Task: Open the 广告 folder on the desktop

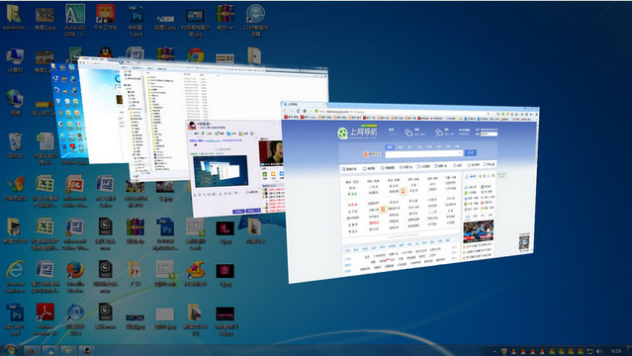Action: tap(135, 274)
